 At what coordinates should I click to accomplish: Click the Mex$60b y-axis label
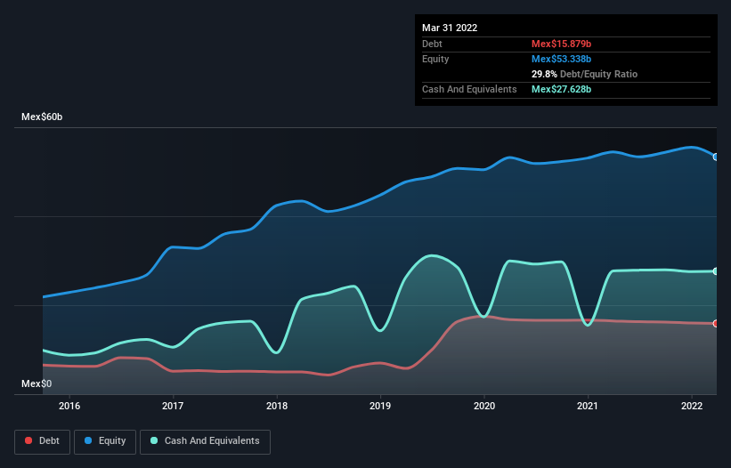tap(42, 117)
